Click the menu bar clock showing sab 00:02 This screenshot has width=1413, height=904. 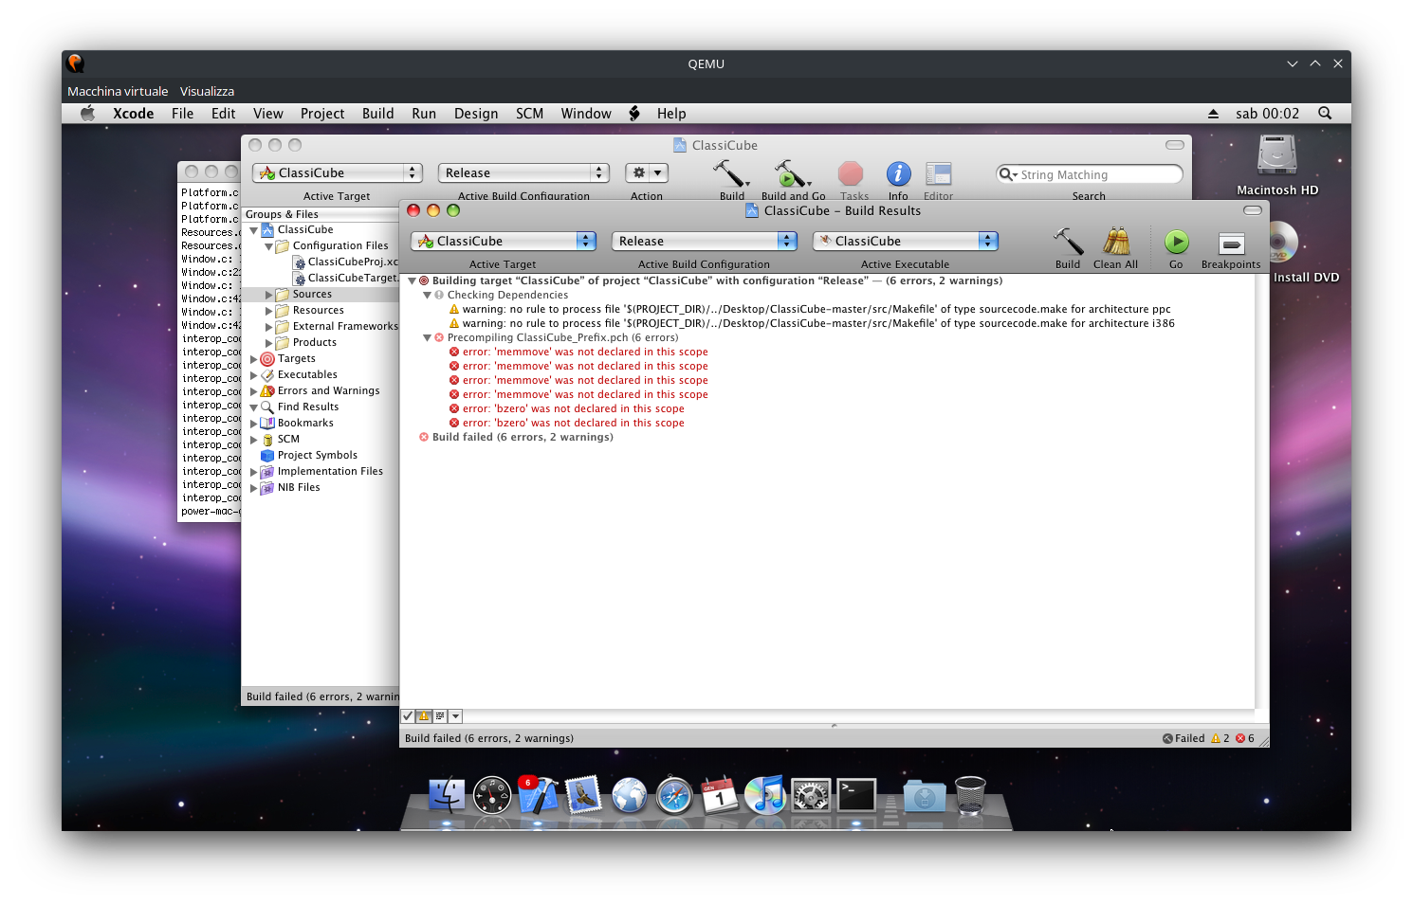[x=1267, y=114]
